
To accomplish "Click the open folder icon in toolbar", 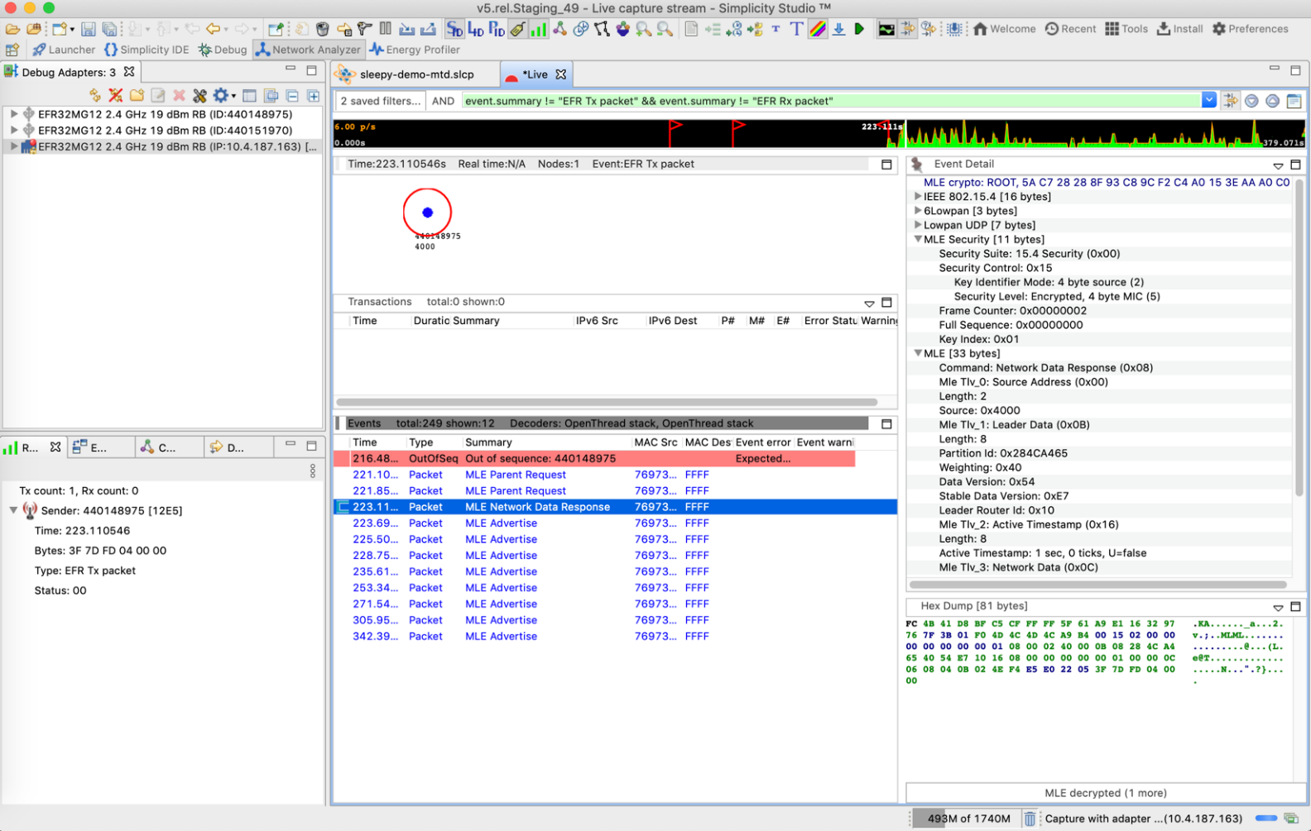I will pos(12,29).
